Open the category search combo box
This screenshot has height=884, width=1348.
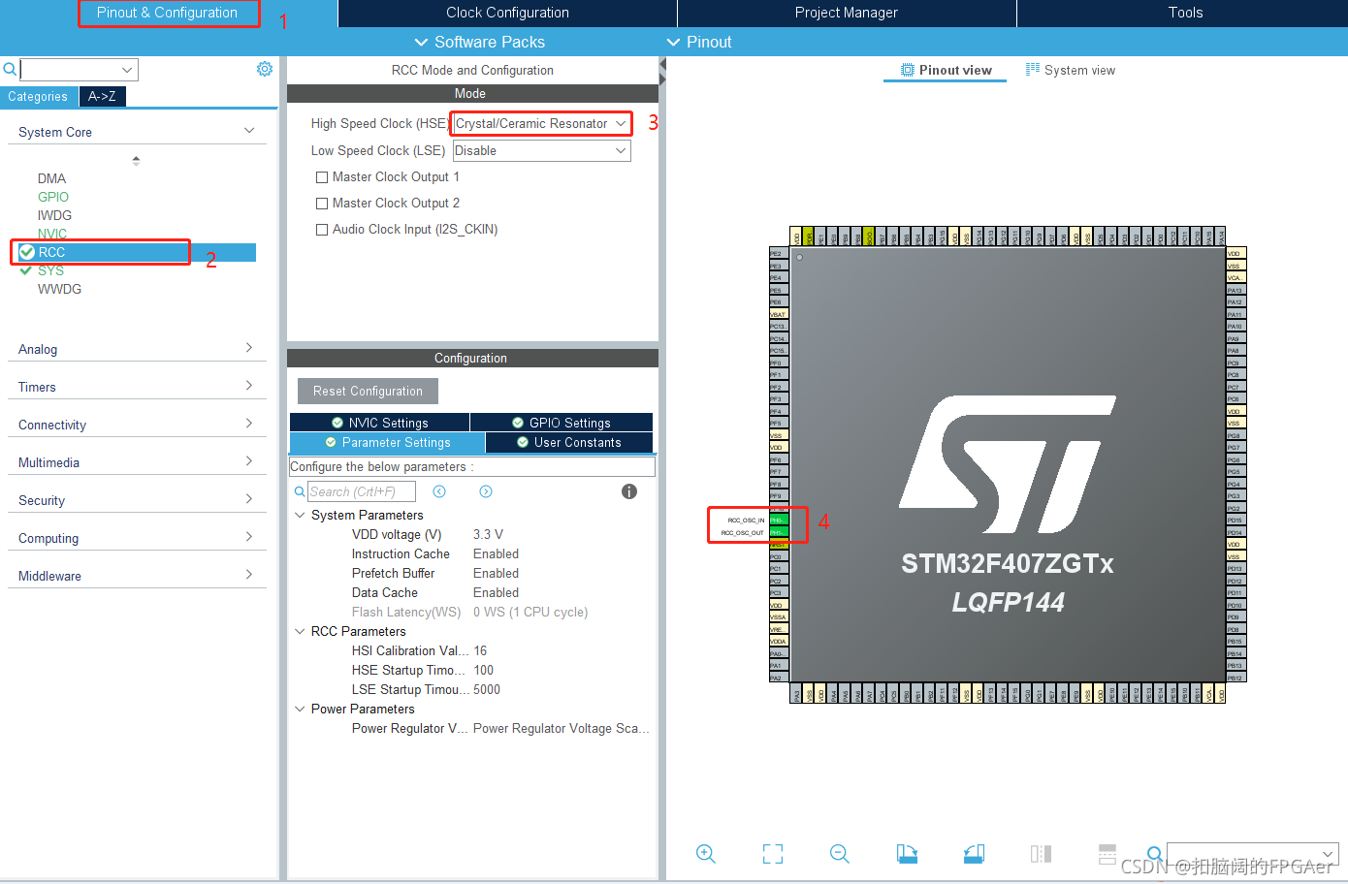[x=79, y=70]
